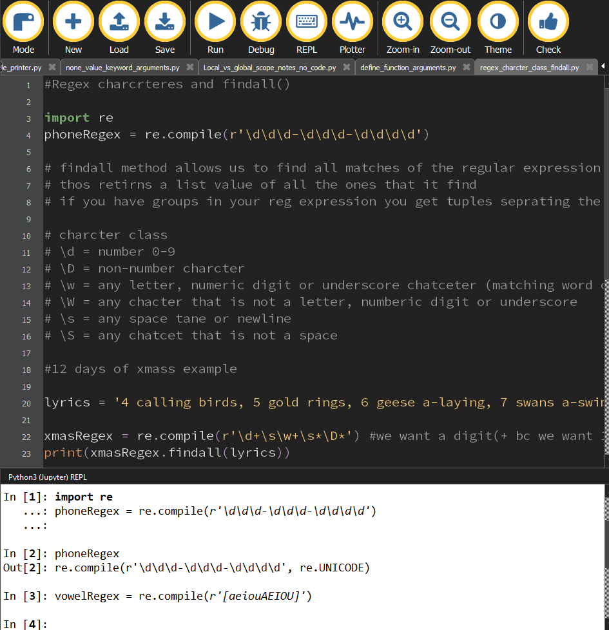Click the '#Regex charcrteres and findall()' header comment
609x630 pixels.
click(167, 84)
